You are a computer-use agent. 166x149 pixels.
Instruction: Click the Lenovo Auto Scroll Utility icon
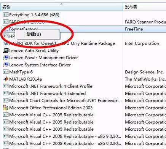coord(6,51)
